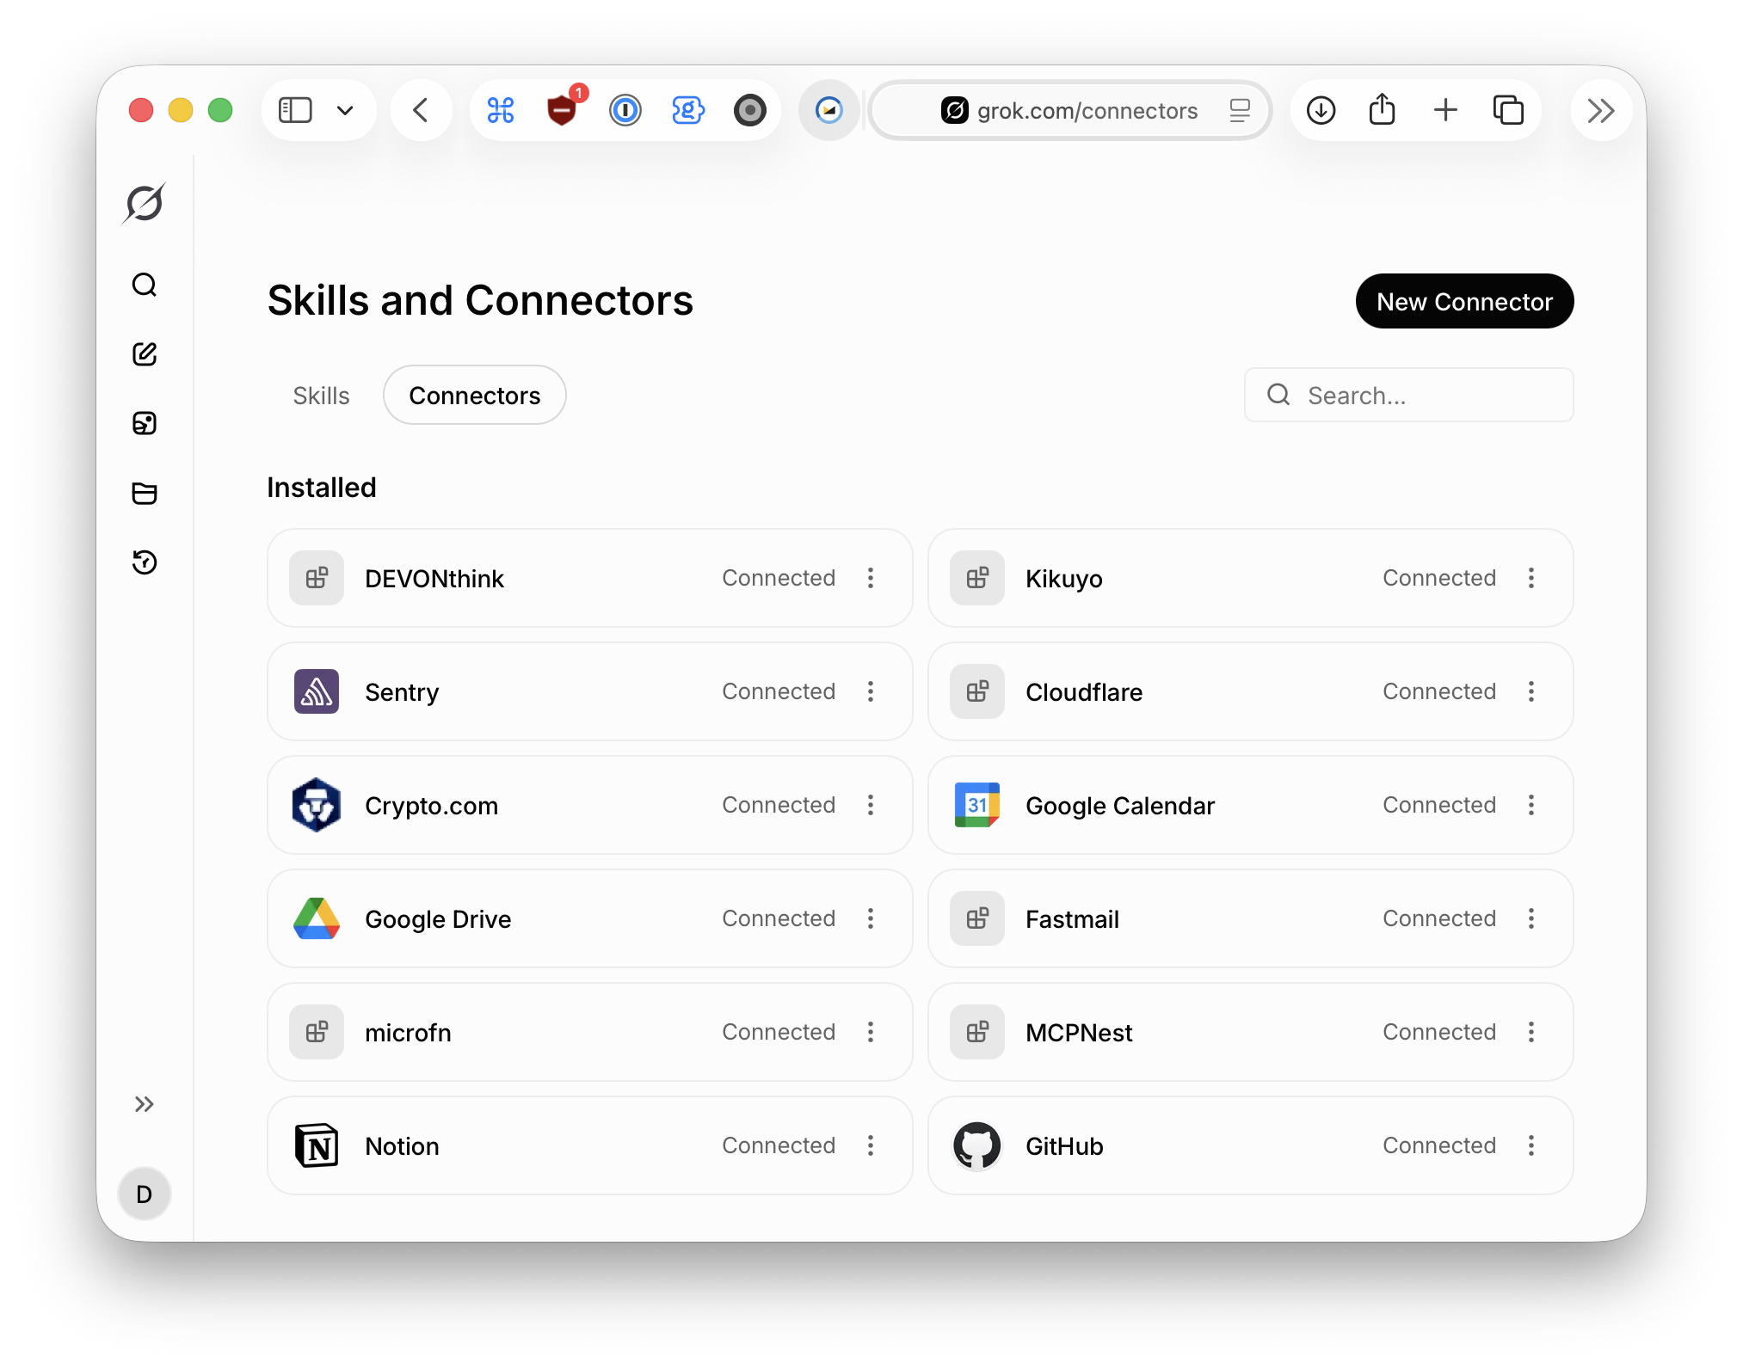Click the Google Calendar logo icon

[x=977, y=805]
